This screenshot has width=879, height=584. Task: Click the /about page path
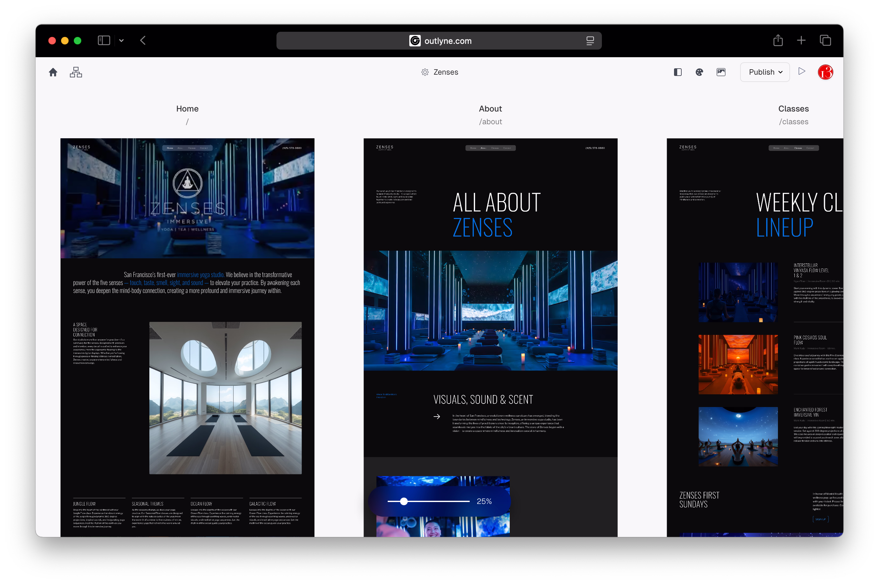point(490,122)
